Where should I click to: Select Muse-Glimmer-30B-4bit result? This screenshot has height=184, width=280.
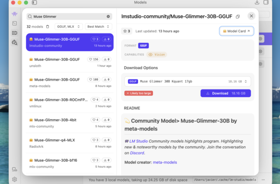tap(70, 123)
